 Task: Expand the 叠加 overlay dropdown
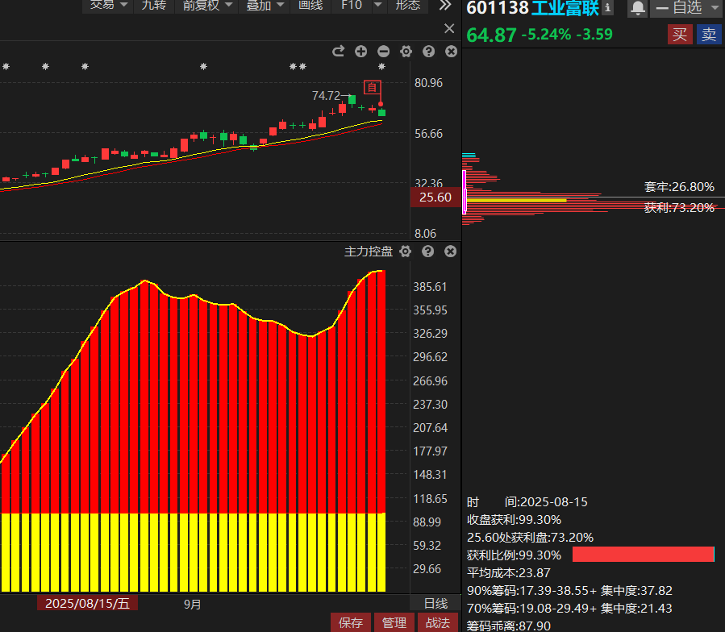(265, 6)
